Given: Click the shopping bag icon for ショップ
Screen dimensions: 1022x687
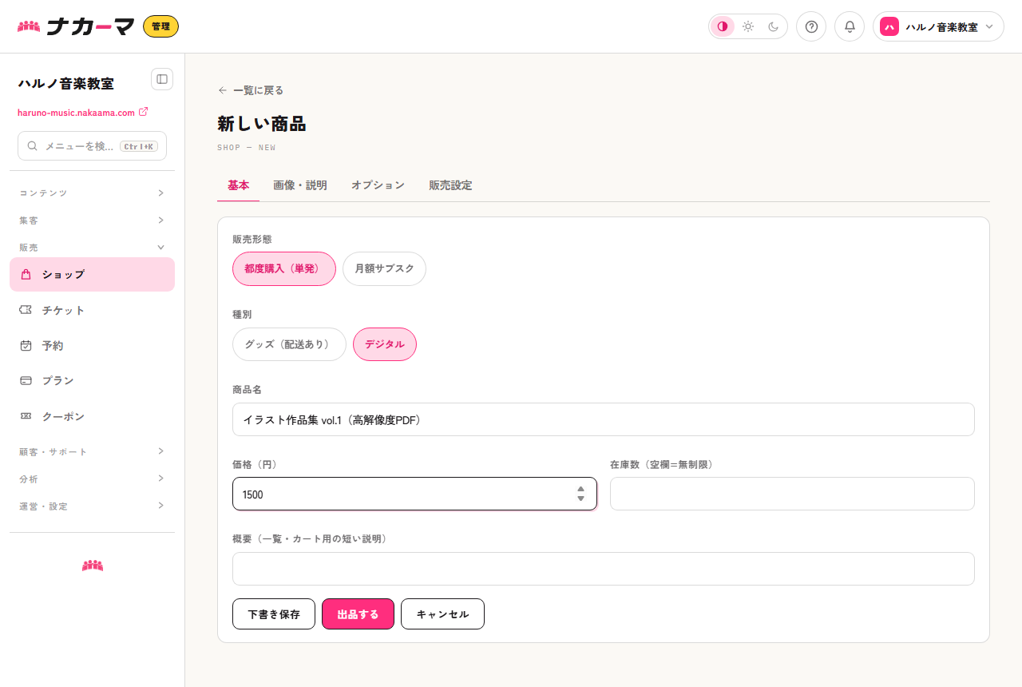Looking at the screenshot, I should pos(26,274).
